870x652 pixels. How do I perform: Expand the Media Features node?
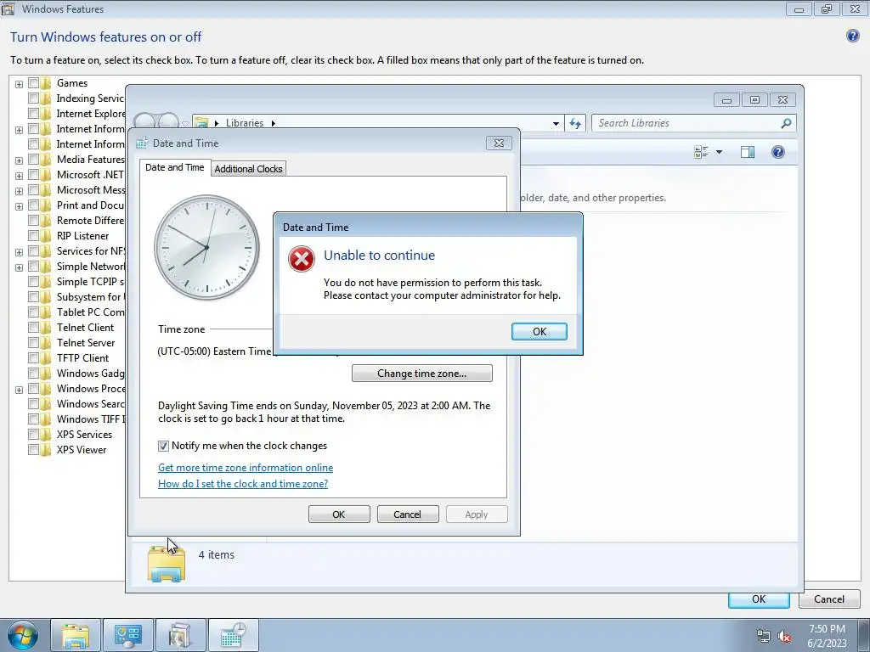click(19, 160)
